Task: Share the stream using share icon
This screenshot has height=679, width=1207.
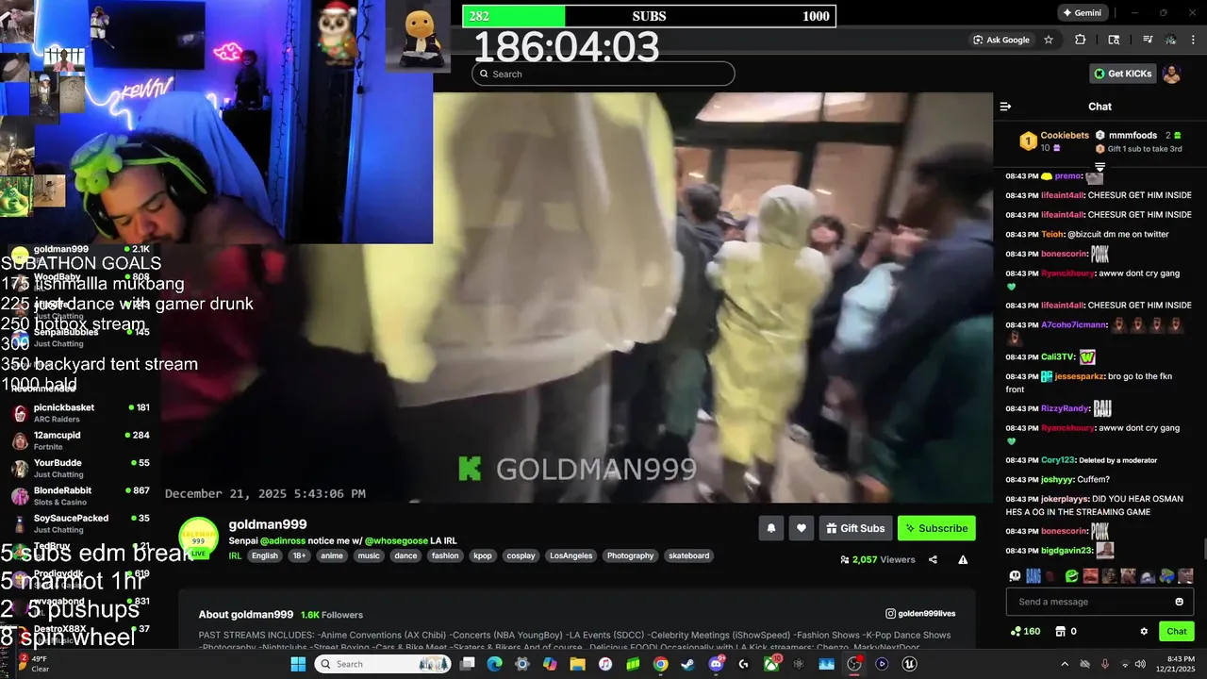Action: 933,559
